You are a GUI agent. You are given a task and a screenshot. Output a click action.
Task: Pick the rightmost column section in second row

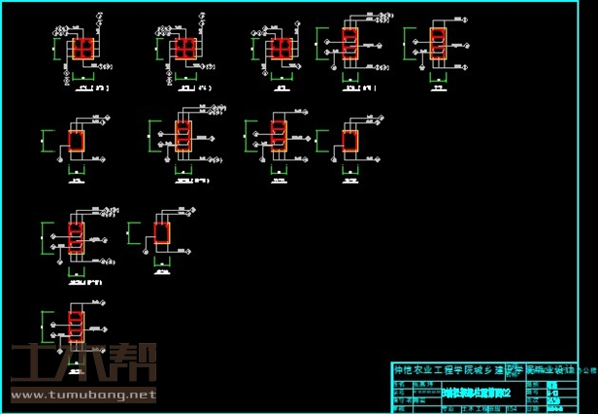coord(349,139)
